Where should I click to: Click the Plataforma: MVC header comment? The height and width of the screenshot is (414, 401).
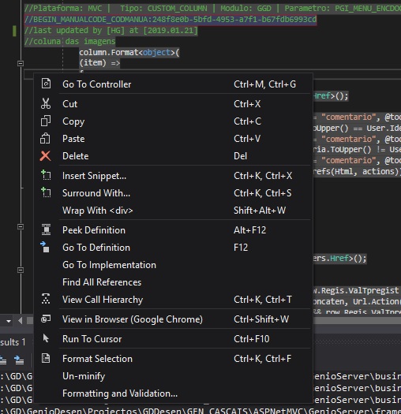(212, 8)
